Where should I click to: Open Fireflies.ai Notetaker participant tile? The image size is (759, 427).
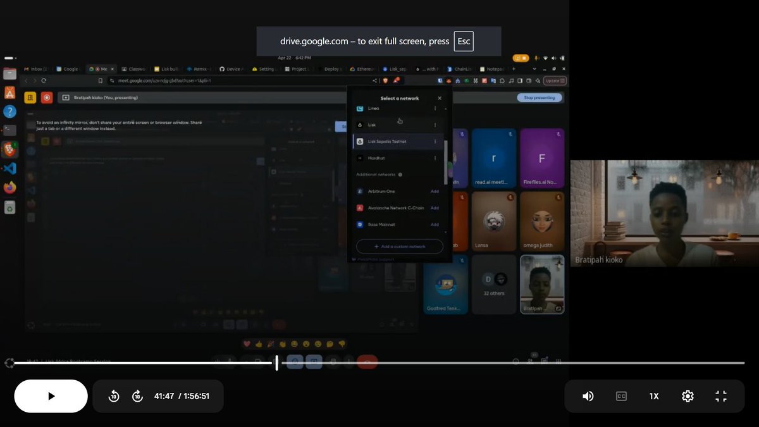541,158
